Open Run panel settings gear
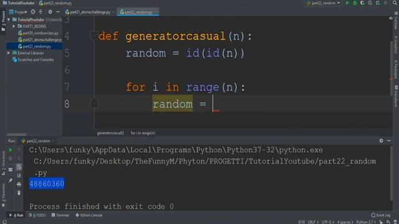 click(x=381, y=141)
